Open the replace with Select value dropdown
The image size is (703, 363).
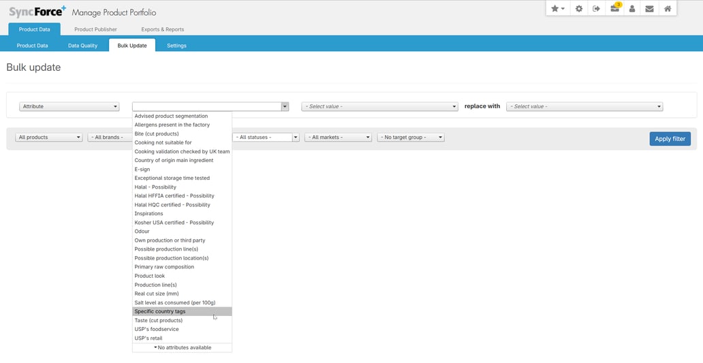tap(584, 107)
